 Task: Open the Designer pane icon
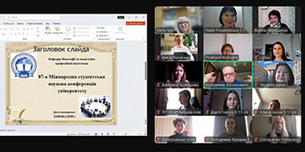click(x=120, y=30)
